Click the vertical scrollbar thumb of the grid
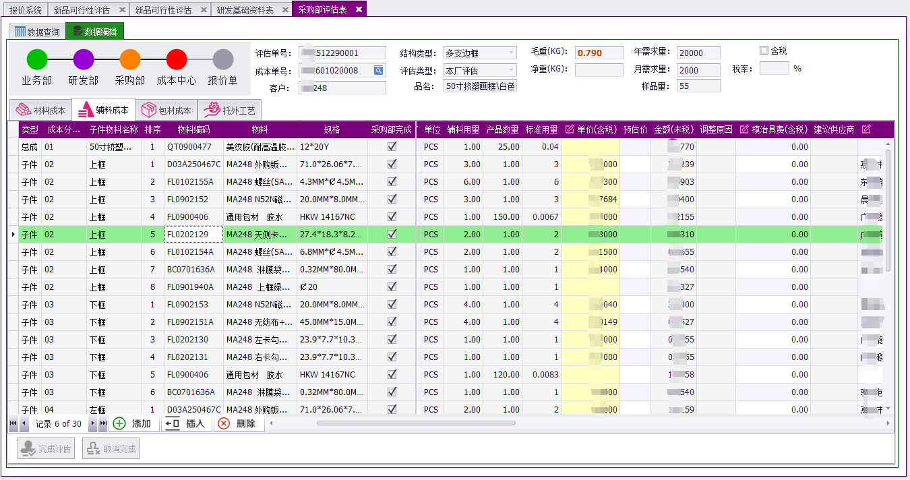 [888, 210]
